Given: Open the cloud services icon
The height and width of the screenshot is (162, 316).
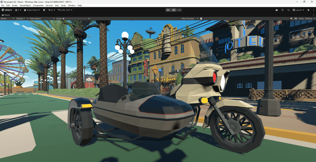Looking at the screenshot, I should 276,10.
